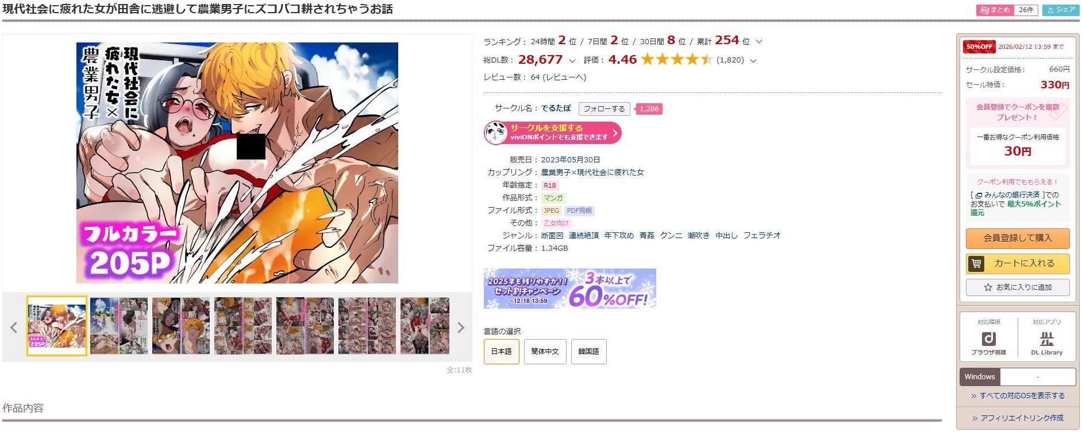1082x432 pixels.
Task: Expand the ranking details chevron
Action: (759, 41)
